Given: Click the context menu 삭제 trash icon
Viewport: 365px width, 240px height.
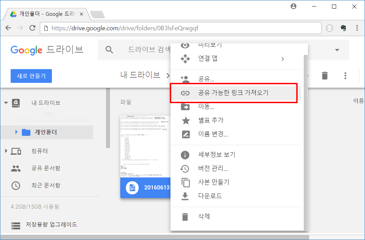Looking at the screenshot, I should click(x=185, y=217).
